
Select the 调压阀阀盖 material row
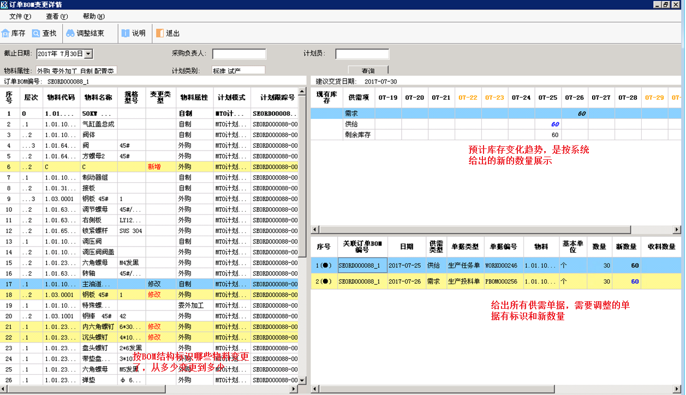coord(150,252)
